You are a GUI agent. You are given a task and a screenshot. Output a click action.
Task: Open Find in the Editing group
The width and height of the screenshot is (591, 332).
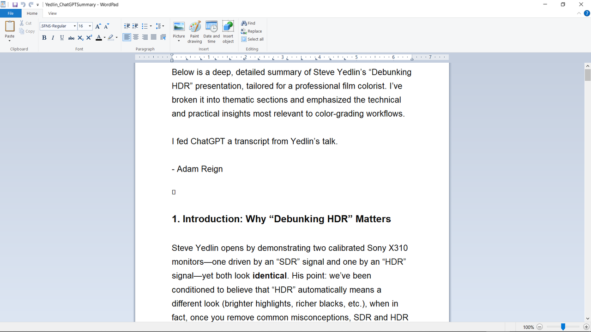248,23
